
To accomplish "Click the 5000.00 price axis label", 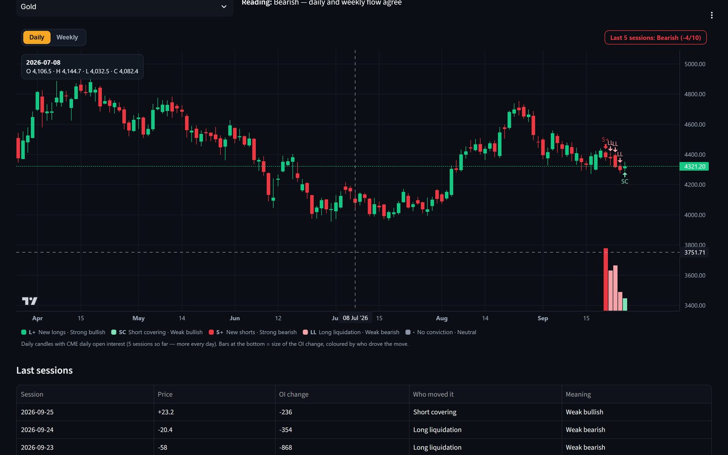I will pos(695,64).
